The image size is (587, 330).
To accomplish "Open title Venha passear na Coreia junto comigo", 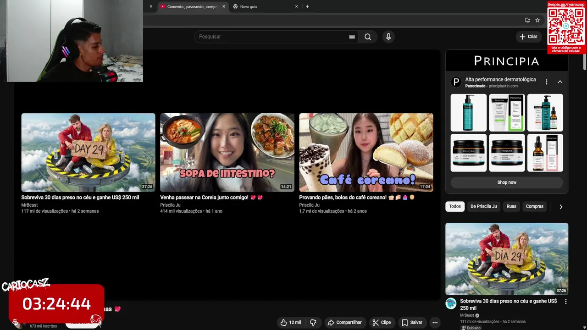I will click(x=211, y=198).
